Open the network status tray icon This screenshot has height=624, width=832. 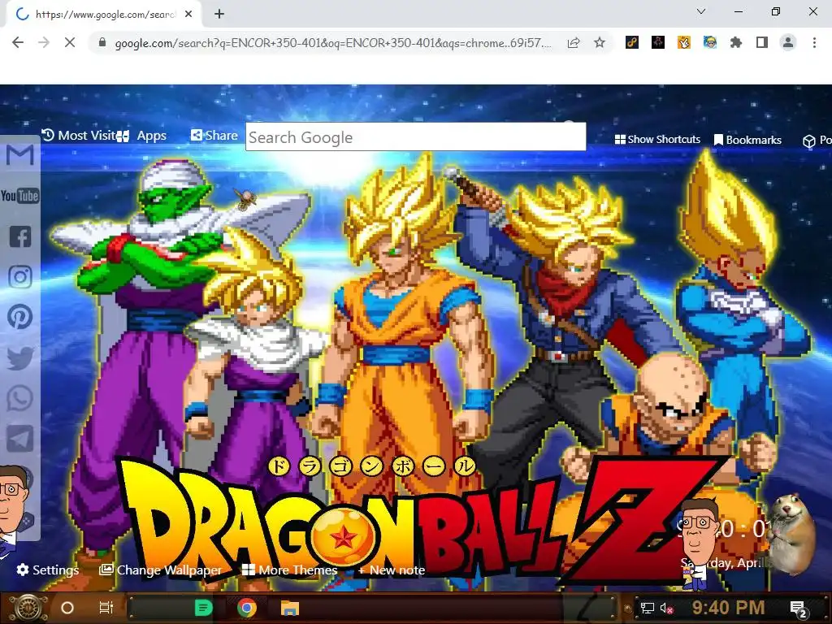(648, 608)
